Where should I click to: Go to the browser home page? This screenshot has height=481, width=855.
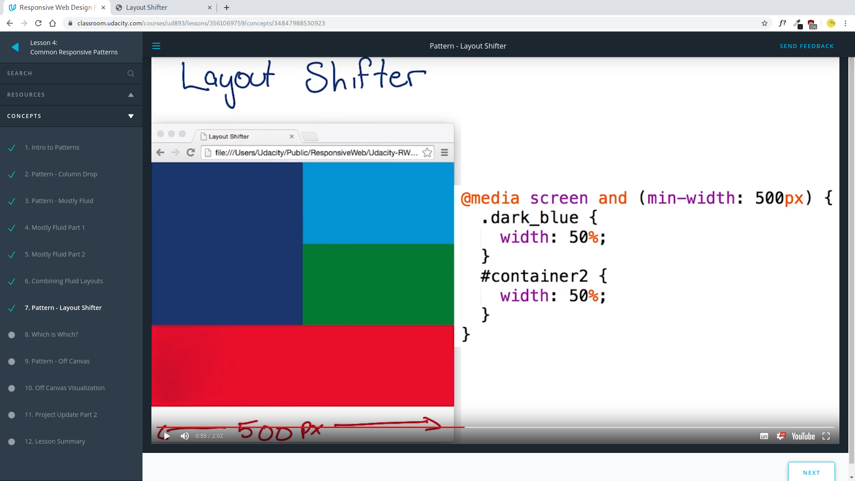[x=53, y=23]
